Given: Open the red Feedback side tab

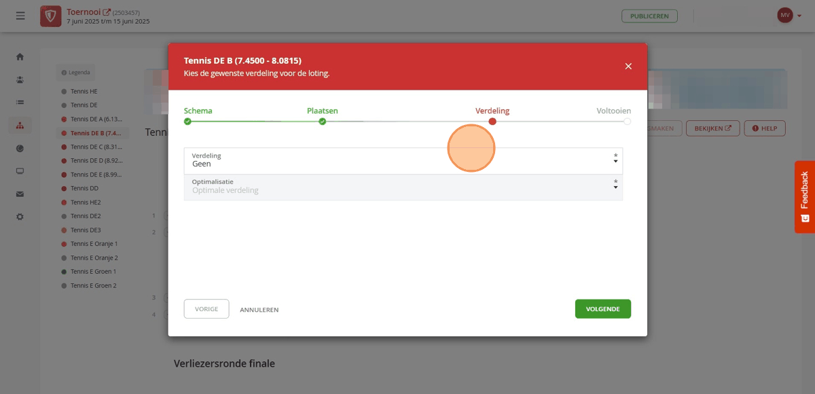Looking at the screenshot, I should pyautogui.click(x=805, y=197).
